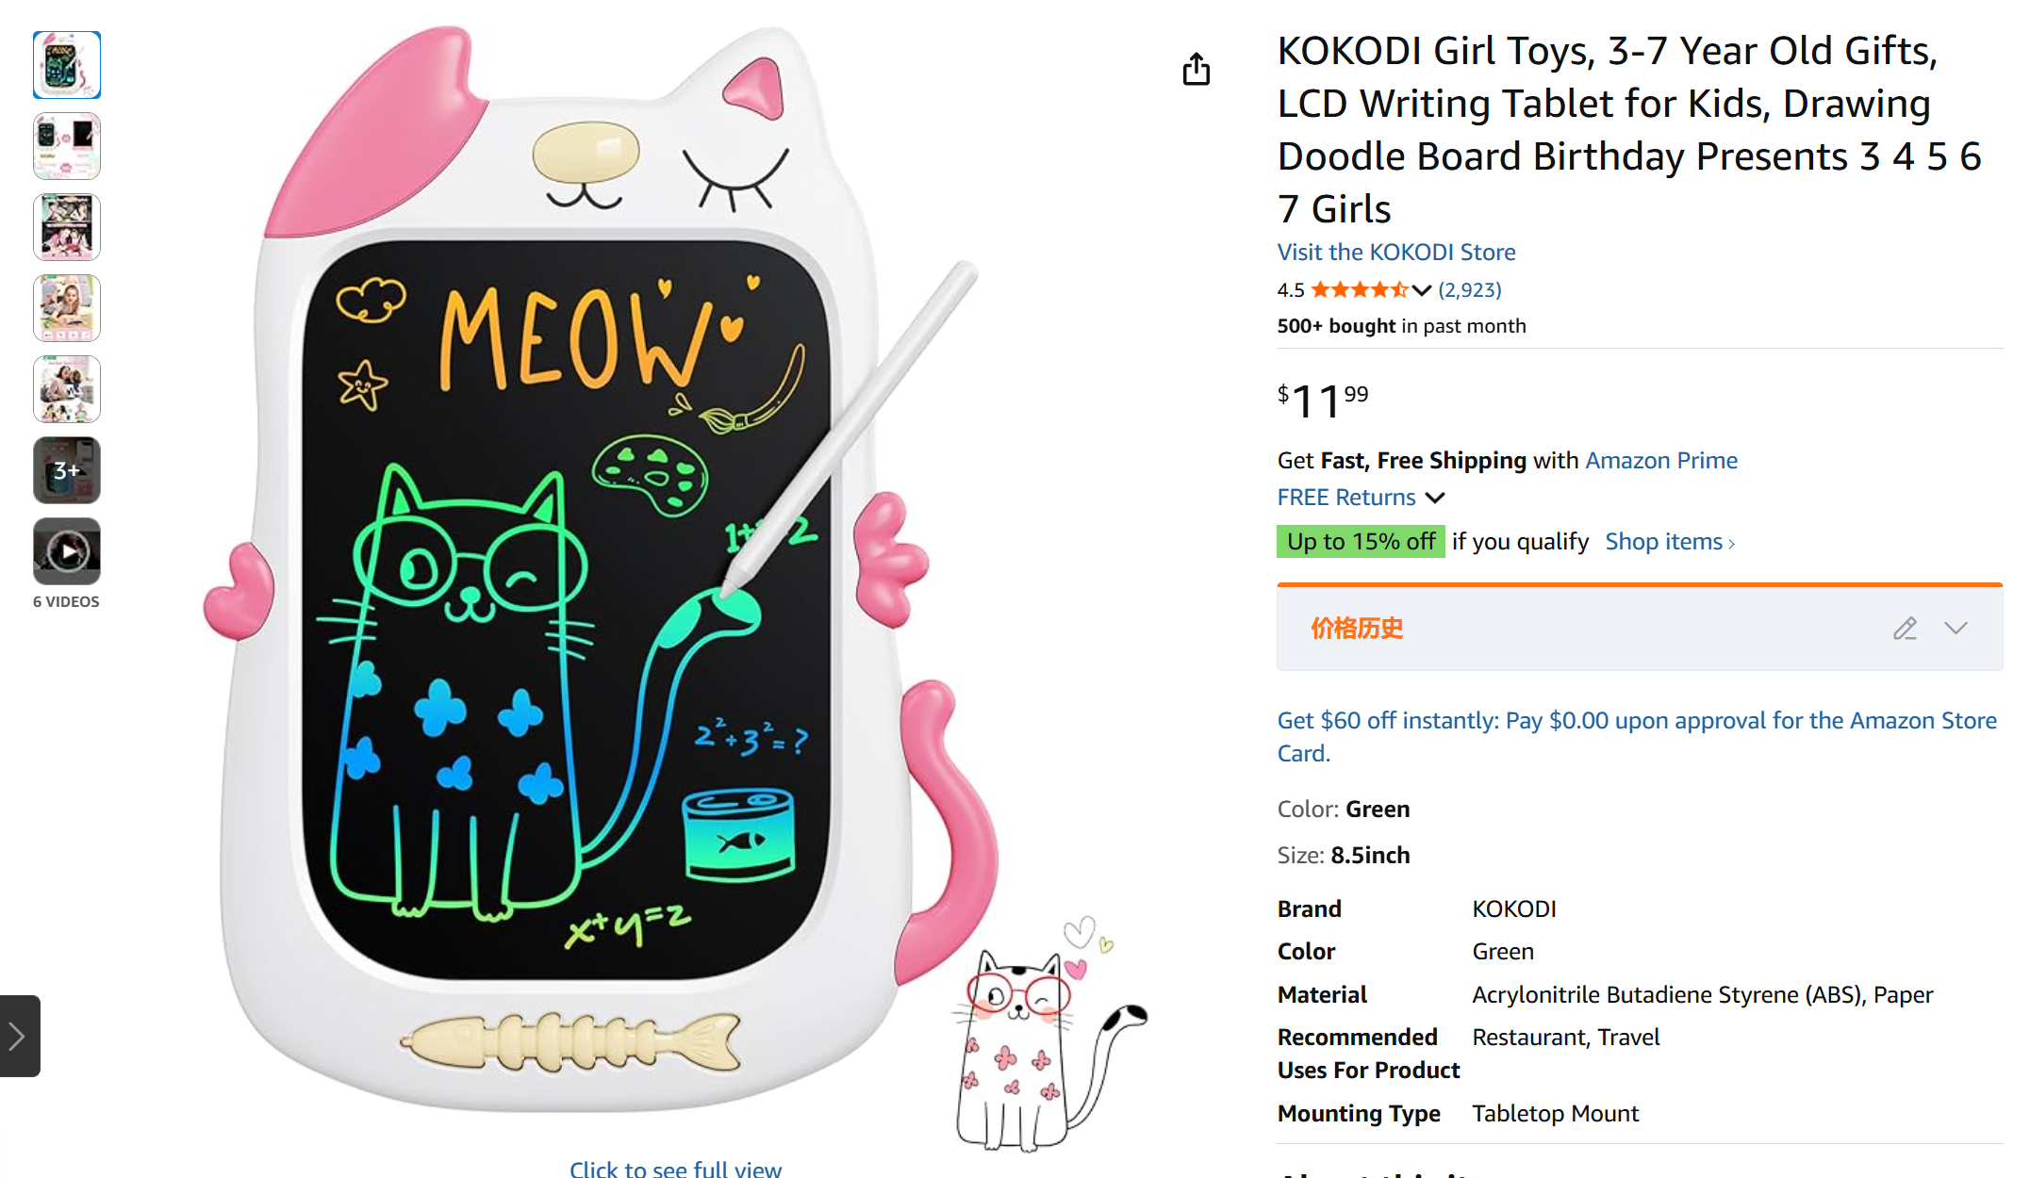Expand the price history panel chevron

[1956, 629]
